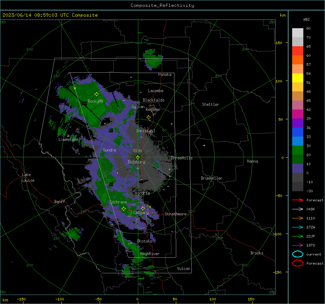Click the red forecast arrow in legend

tap(298, 200)
